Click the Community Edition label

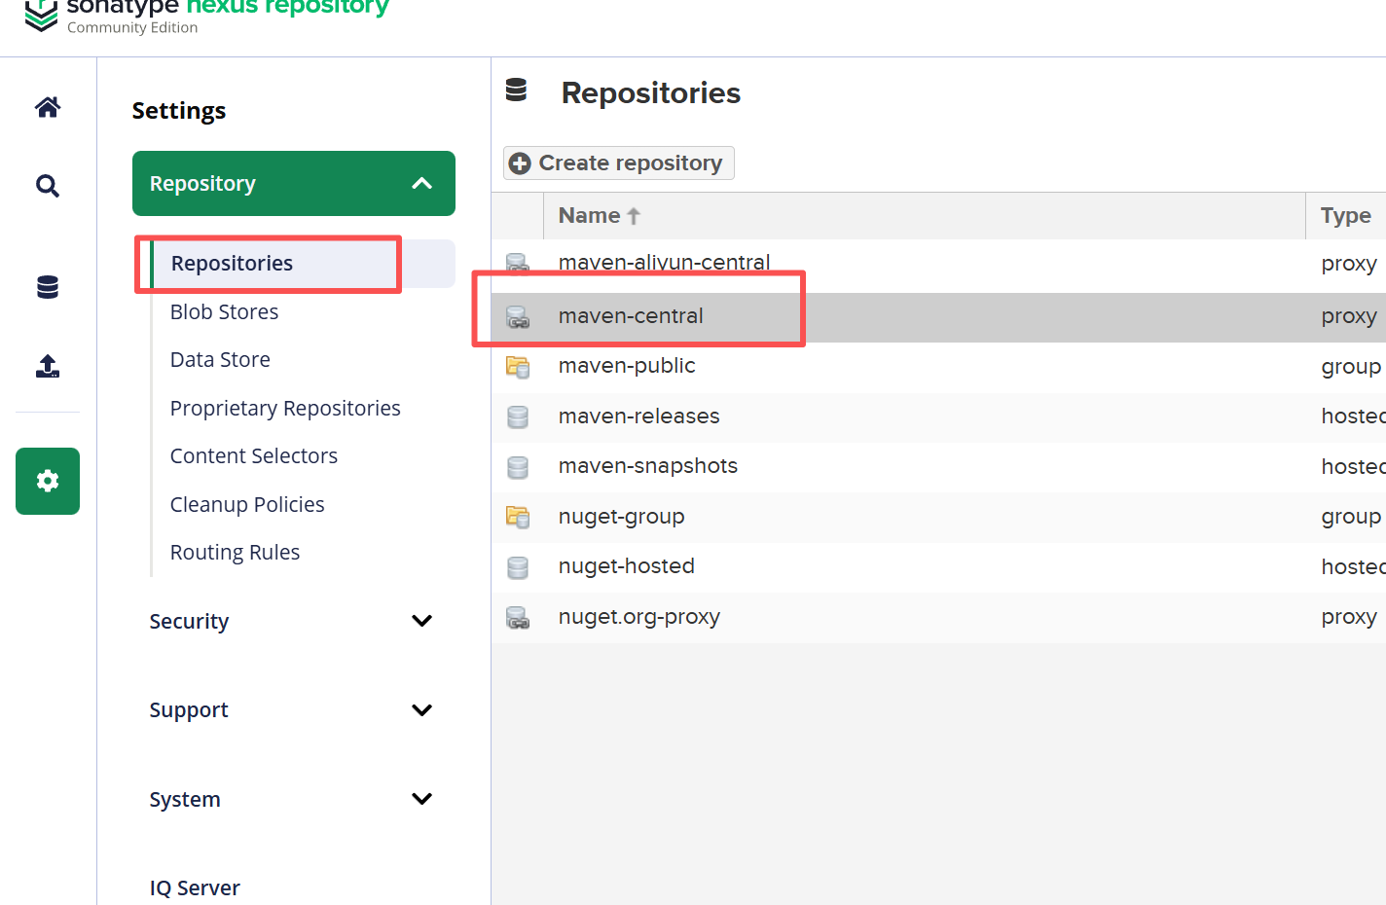[x=132, y=27]
